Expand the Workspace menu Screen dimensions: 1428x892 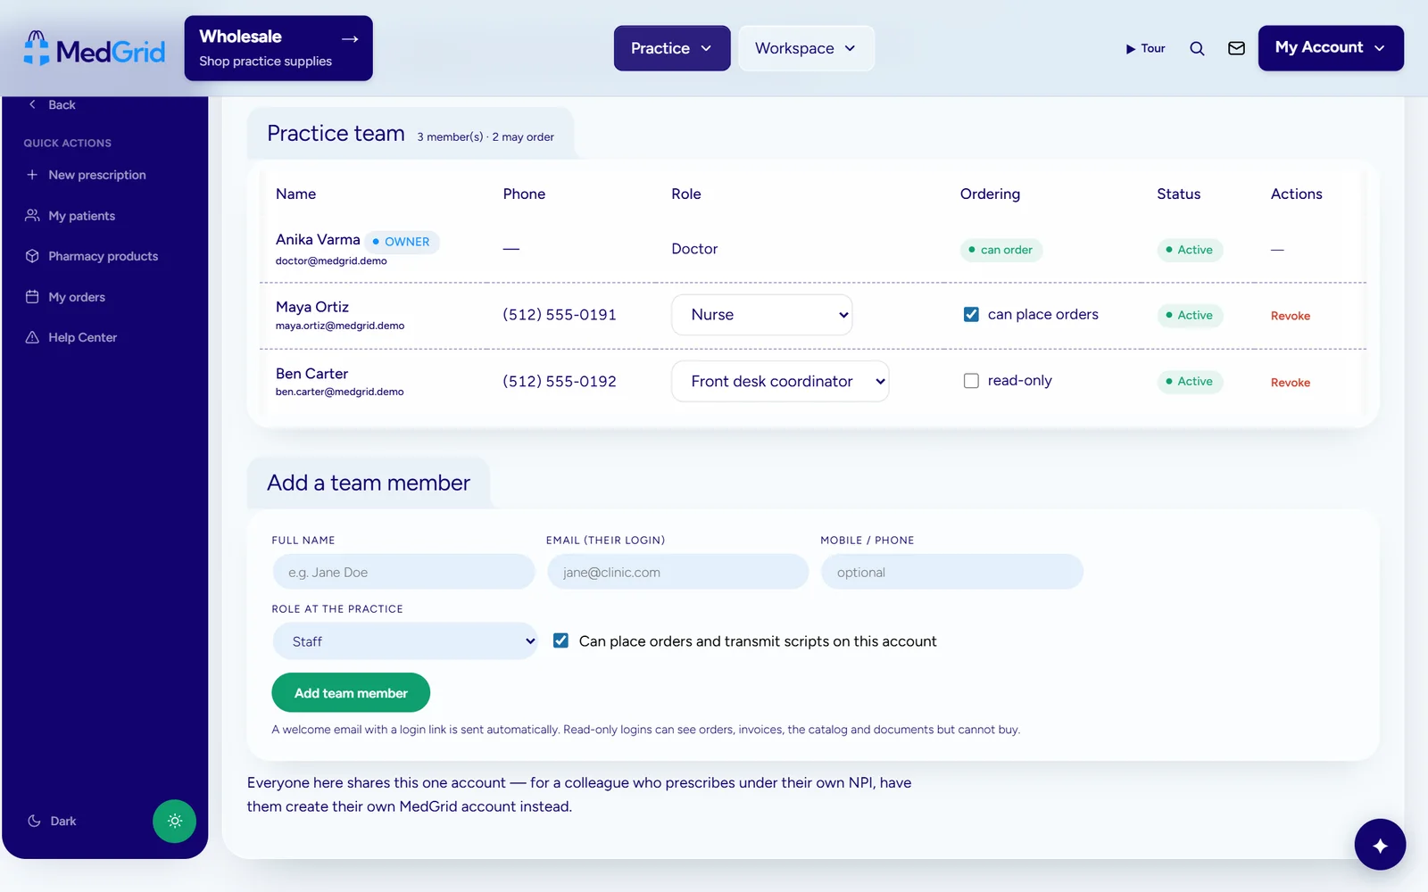[806, 48]
